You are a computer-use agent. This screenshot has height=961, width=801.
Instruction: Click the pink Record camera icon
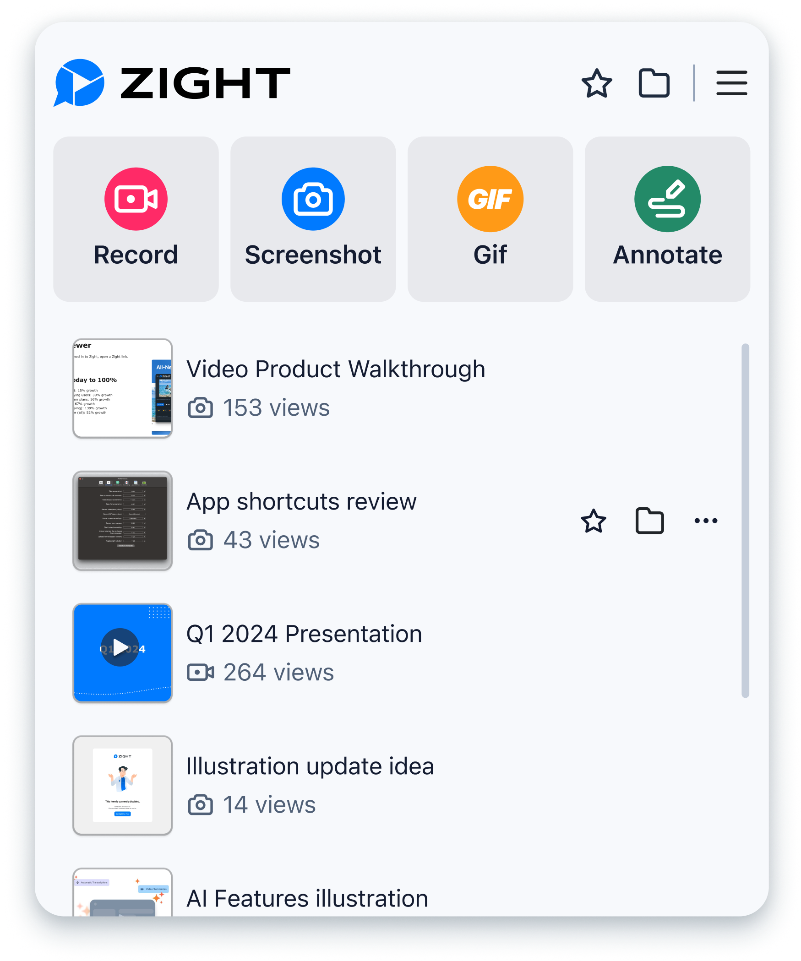pos(136,199)
